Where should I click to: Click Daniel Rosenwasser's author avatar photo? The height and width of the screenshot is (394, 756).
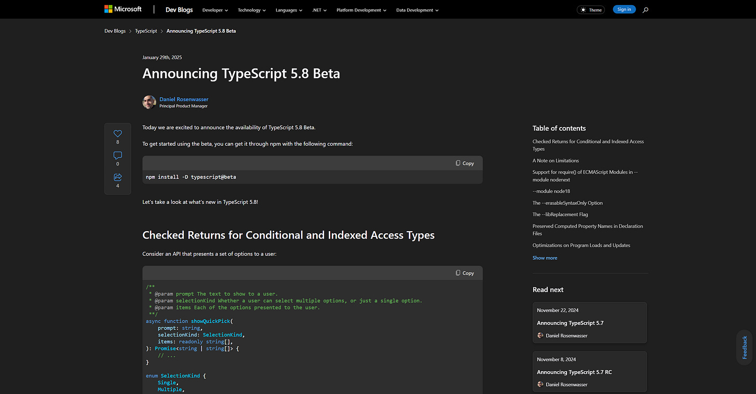150,102
